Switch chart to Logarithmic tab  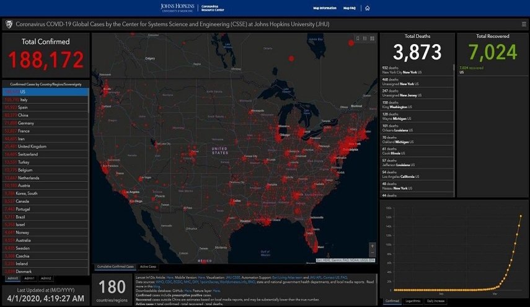pos(413,301)
